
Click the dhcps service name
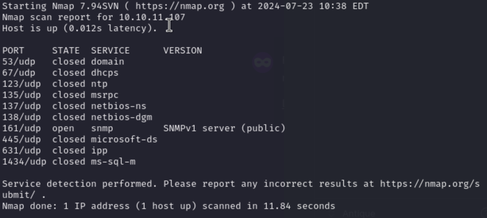(105, 73)
